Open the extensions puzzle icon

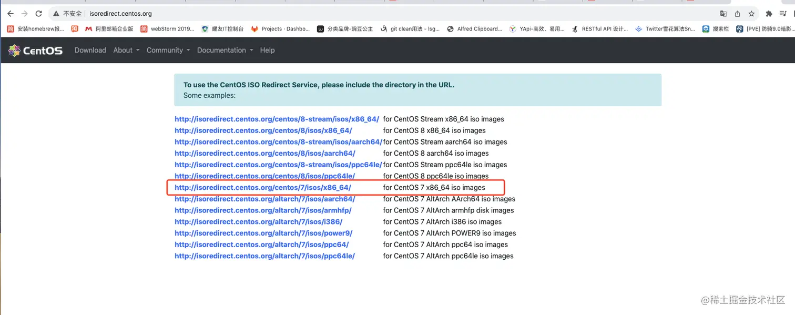tap(769, 14)
